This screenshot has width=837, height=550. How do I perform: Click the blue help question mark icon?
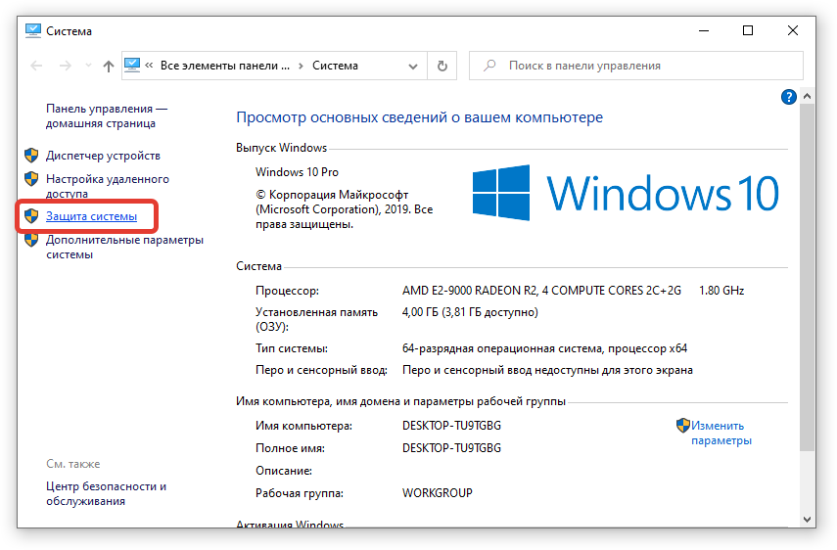coord(788,97)
